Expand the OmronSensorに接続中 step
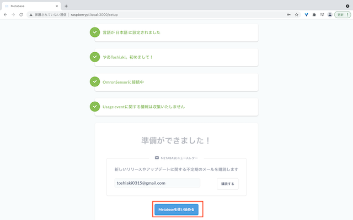Image resolution: width=353 pixels, height=220 pixels. point(176,82)
